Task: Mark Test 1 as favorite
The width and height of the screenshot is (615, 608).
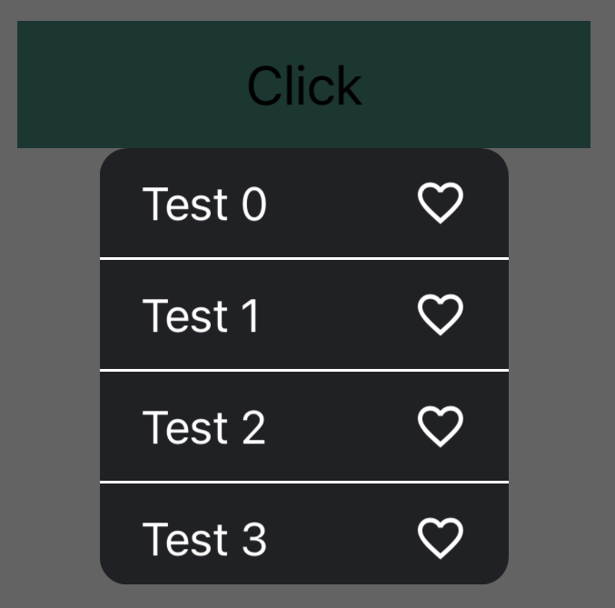Action: coord(441,314)
